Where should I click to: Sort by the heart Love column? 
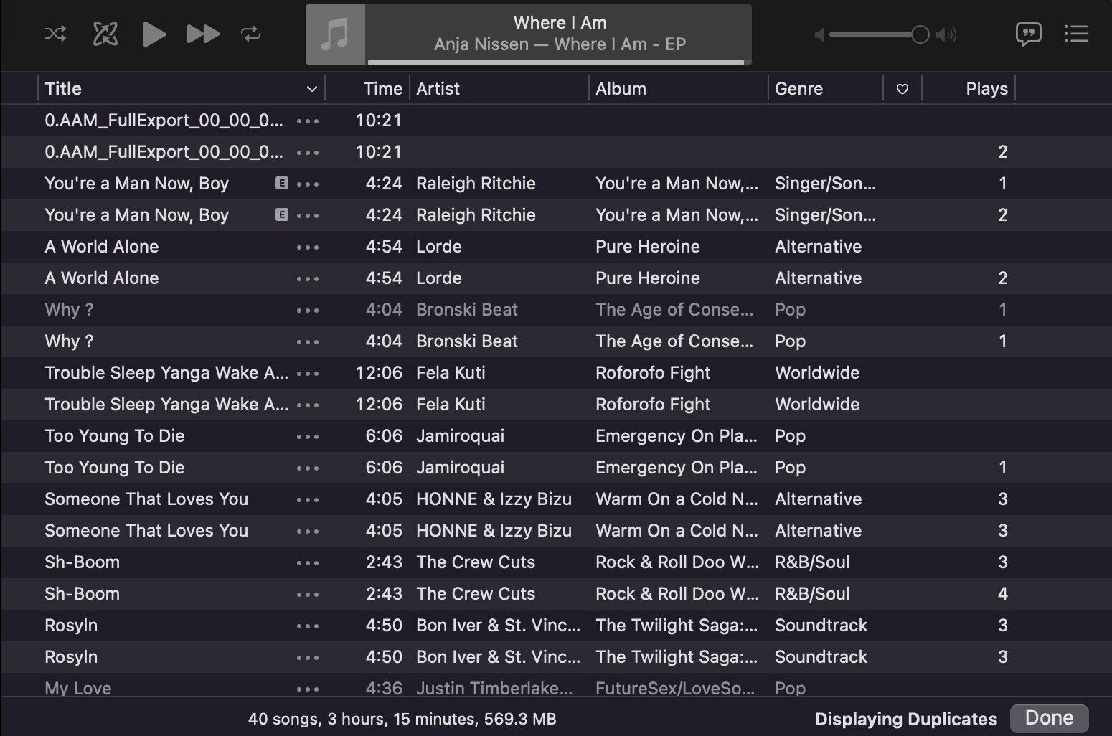903,89
